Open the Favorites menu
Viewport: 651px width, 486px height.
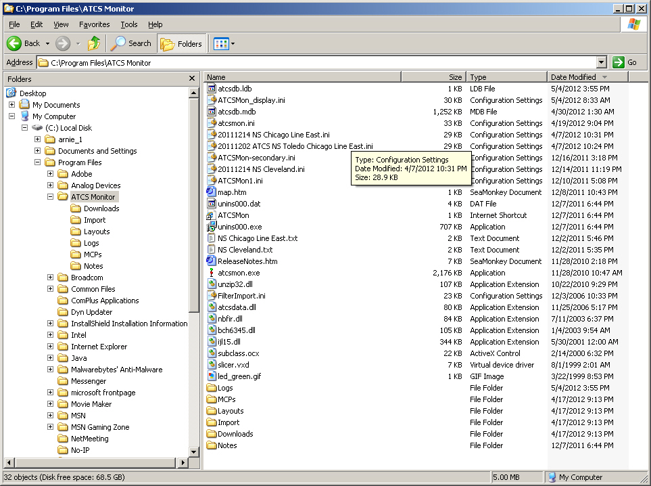tap(94, 24)
